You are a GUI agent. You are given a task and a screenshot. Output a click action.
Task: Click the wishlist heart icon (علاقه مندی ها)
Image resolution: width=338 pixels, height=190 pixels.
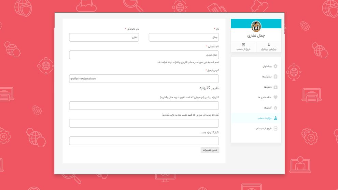(x=276, y=97)
